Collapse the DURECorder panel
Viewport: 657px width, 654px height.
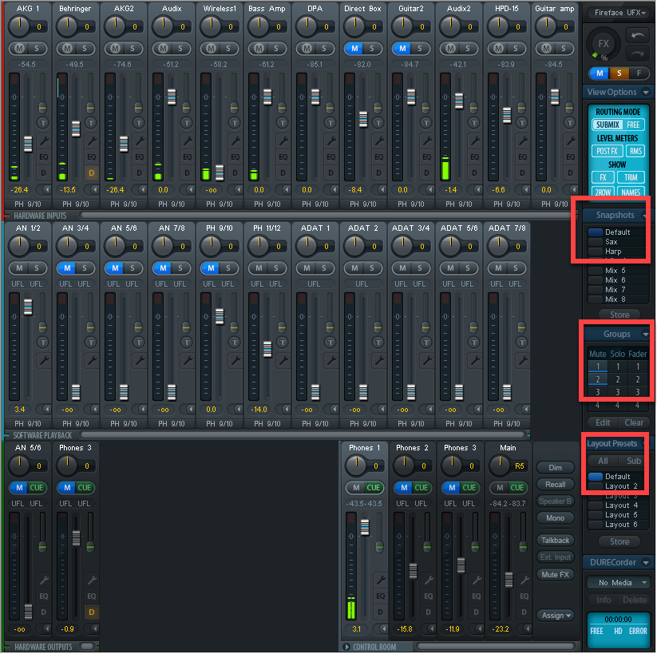pos(647,562)
